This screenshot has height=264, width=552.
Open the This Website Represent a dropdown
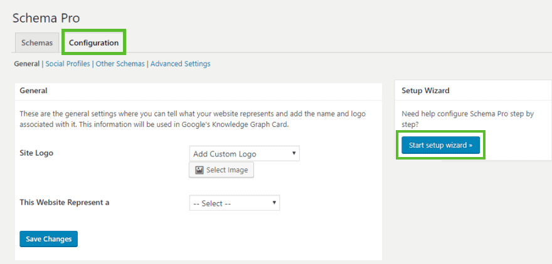point(235,203)
